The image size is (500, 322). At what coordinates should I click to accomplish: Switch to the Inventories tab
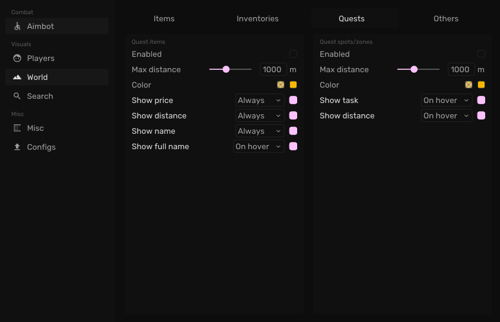pyautogui.click(x=257, y=19)
